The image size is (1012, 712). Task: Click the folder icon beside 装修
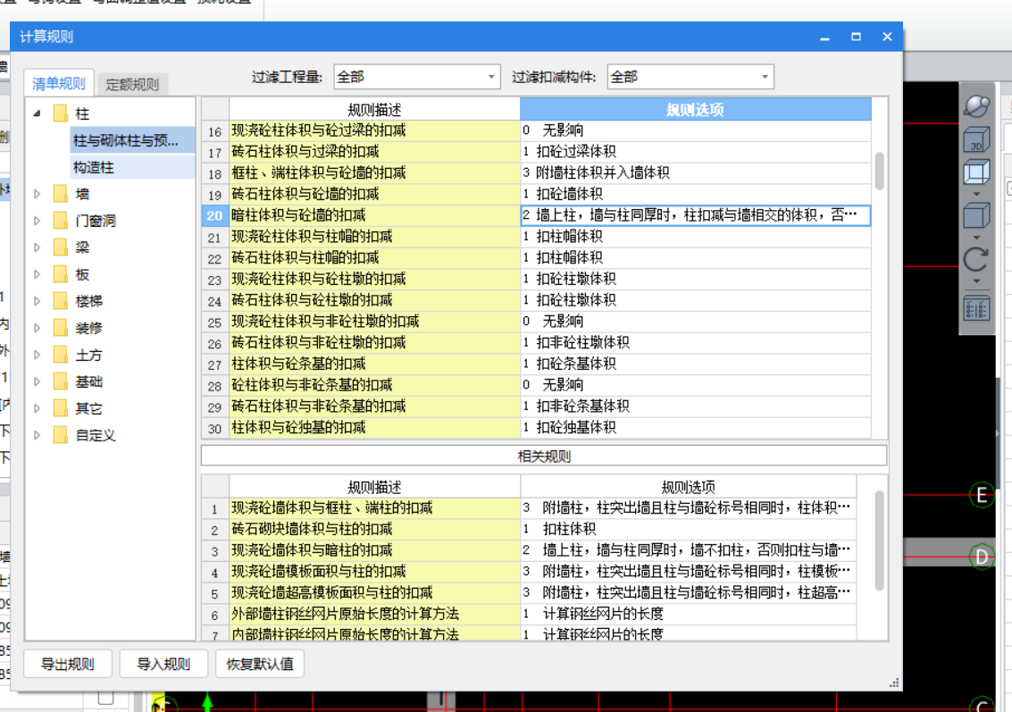(60, 328)
